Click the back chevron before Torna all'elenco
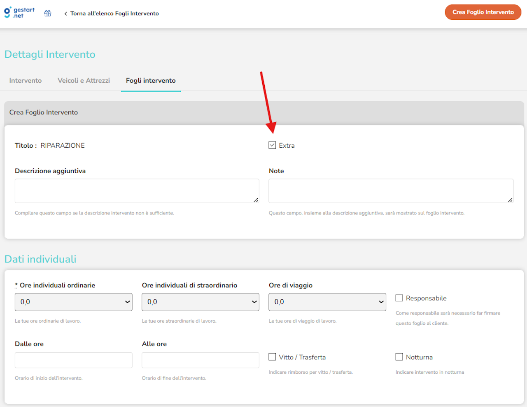 click(65, 14)
